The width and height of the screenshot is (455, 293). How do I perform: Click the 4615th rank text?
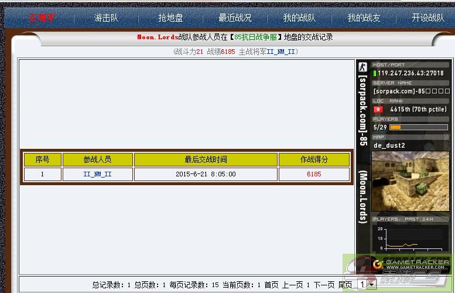coord(418,110)
